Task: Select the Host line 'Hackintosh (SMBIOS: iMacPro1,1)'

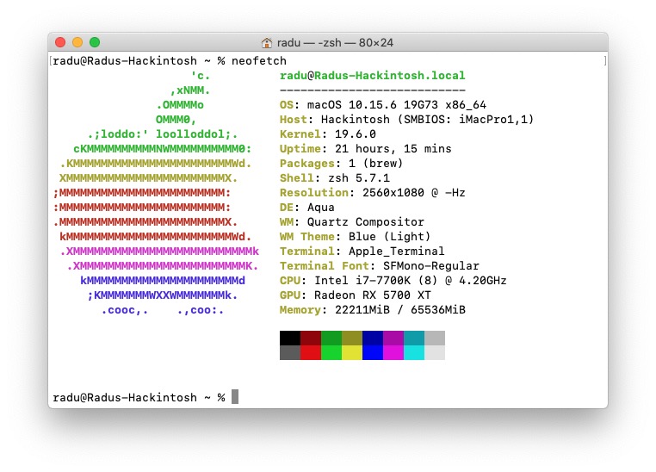Action: tap(428, 120)
